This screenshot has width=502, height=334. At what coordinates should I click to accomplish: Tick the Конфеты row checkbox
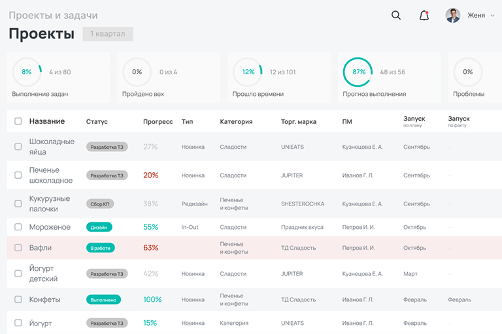pyautogui.click(x=18, y=299)
